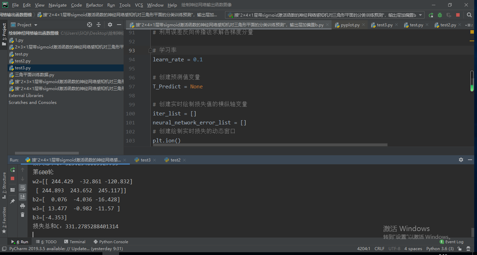Open the run configuration dropdown
The height and width of the screenshot is (255, 477).
[x=325, y=15]
